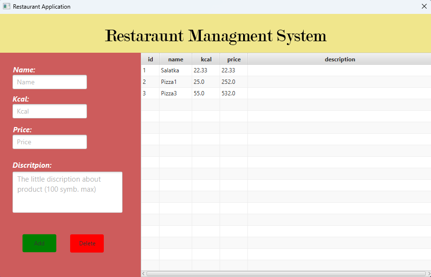Viewport: 431px width, 277px height.
Task: Click inside the Price input field
Action: point(49,142)
